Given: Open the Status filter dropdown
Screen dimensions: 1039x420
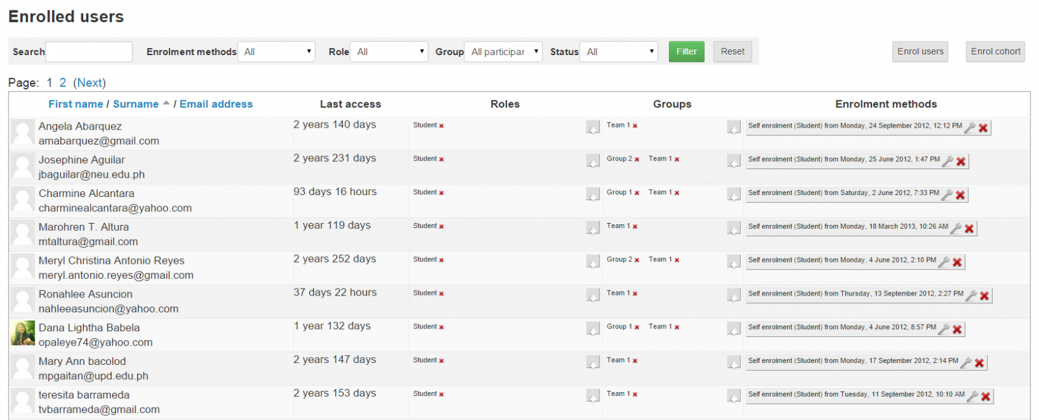Looking at the screenshot, I should pos(619,52).
